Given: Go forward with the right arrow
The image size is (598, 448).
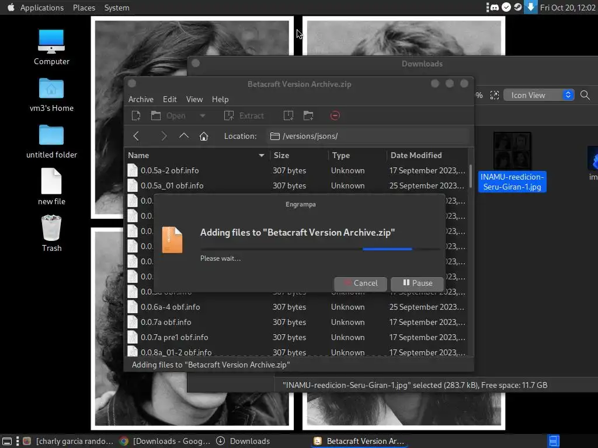Looking at the screenshot, I should [164, 136].
